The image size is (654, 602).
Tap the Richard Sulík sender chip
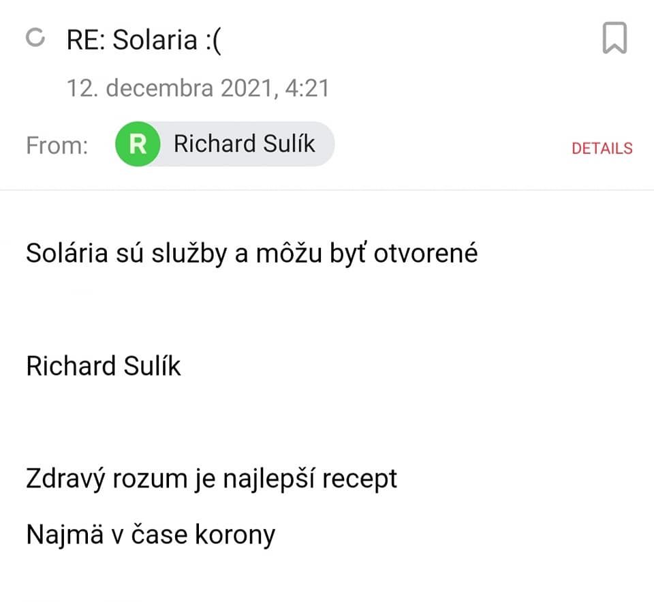[x=225, y=144]
